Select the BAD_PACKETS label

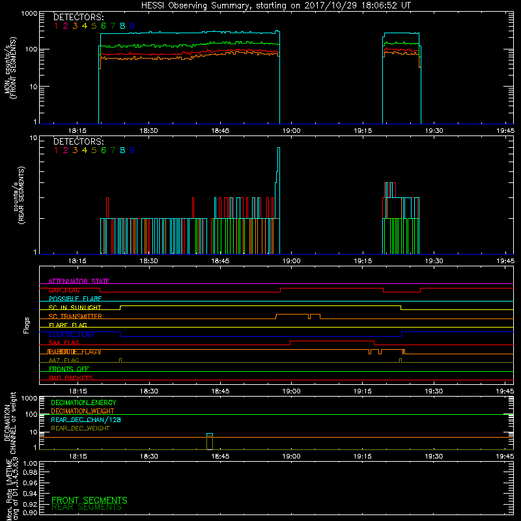click(x=71, y=378)
